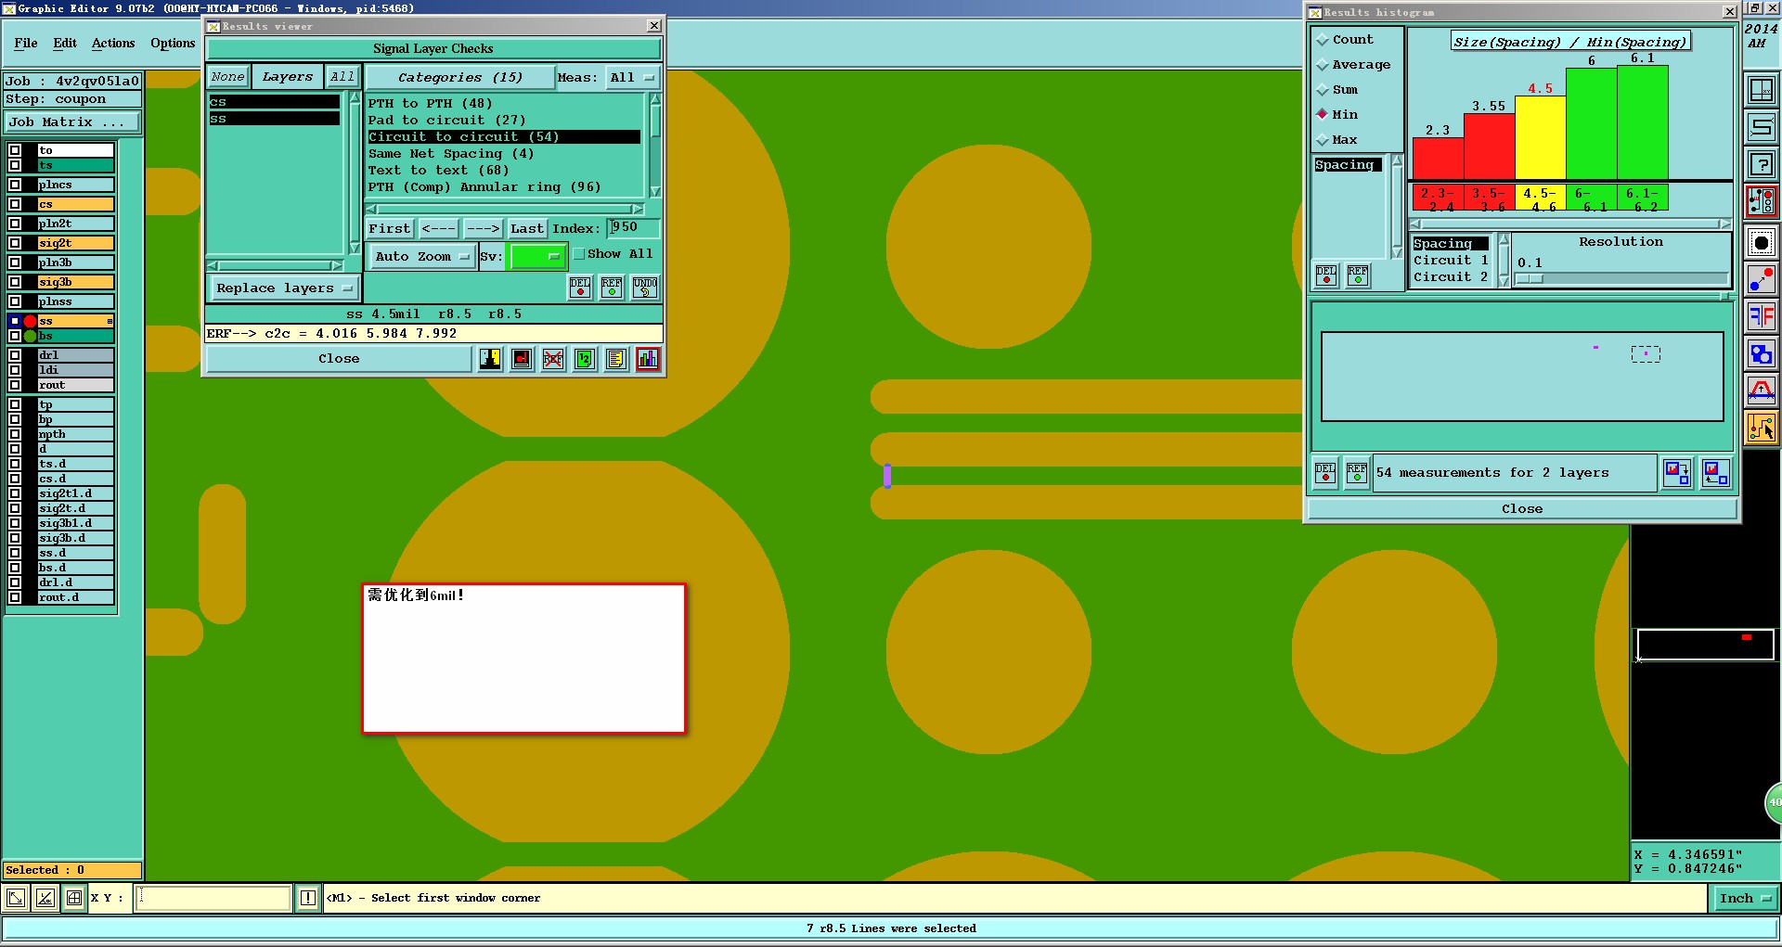Image resolution: width=1782 pixels, height=947 pixels.
Task: Click the black-and-yellow silhouette icon near Close
Action: [490, 359]
